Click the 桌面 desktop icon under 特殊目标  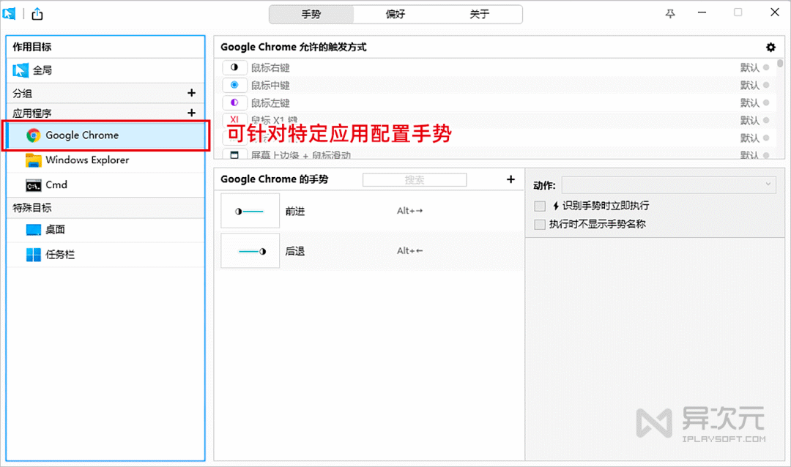pyautogui.click(x=32, y=229)
